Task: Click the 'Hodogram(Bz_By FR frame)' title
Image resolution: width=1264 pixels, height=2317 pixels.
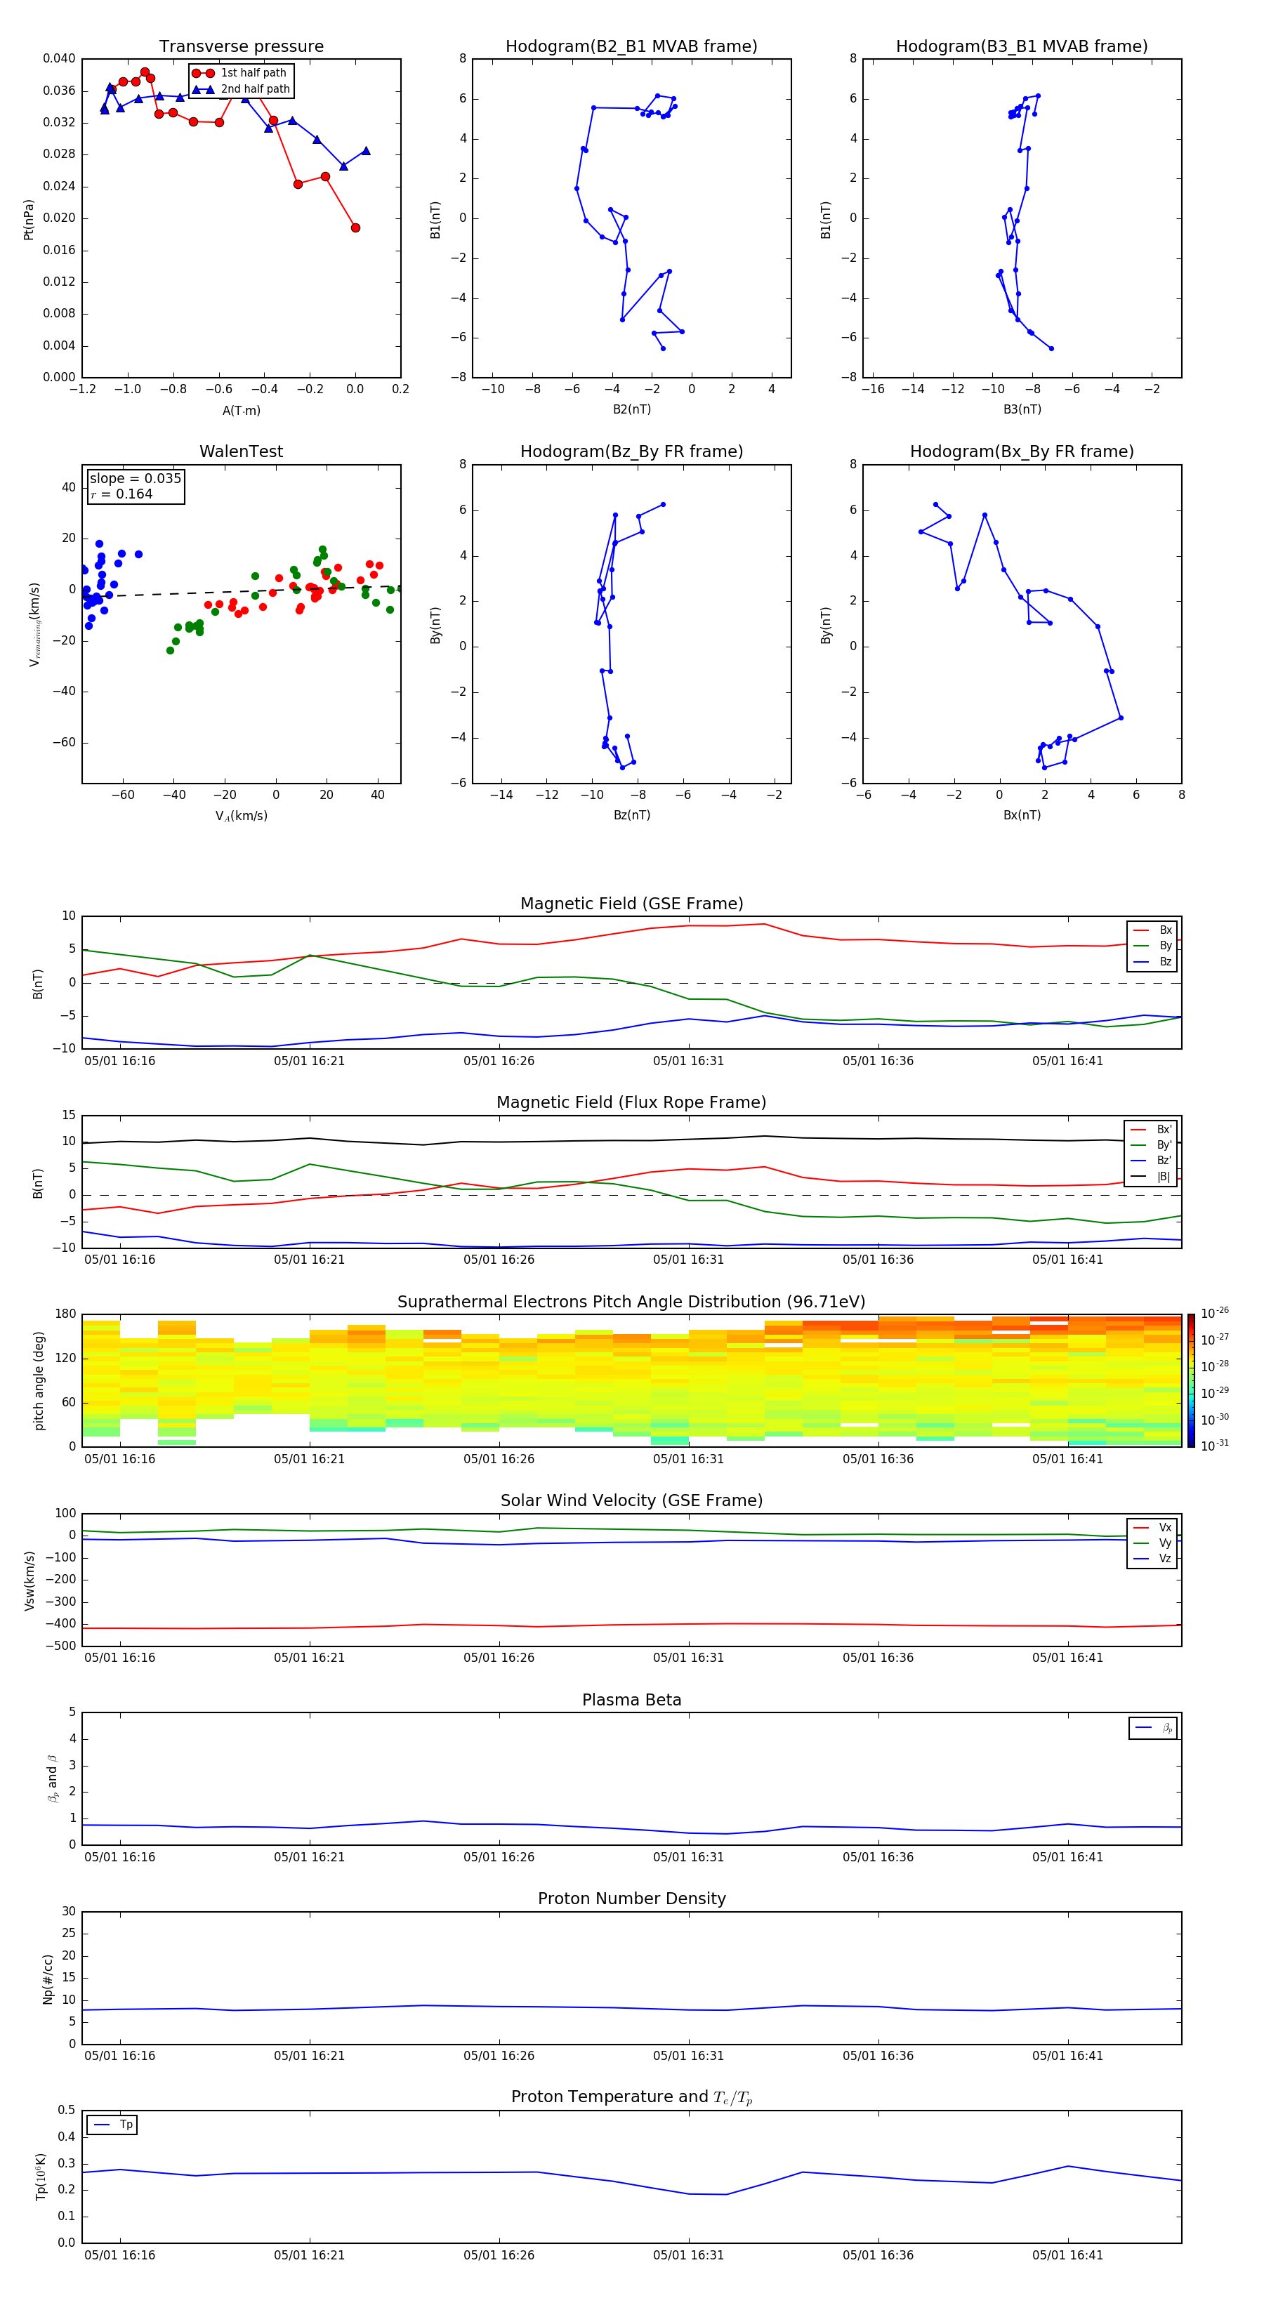Action: [x=631, y=451]
